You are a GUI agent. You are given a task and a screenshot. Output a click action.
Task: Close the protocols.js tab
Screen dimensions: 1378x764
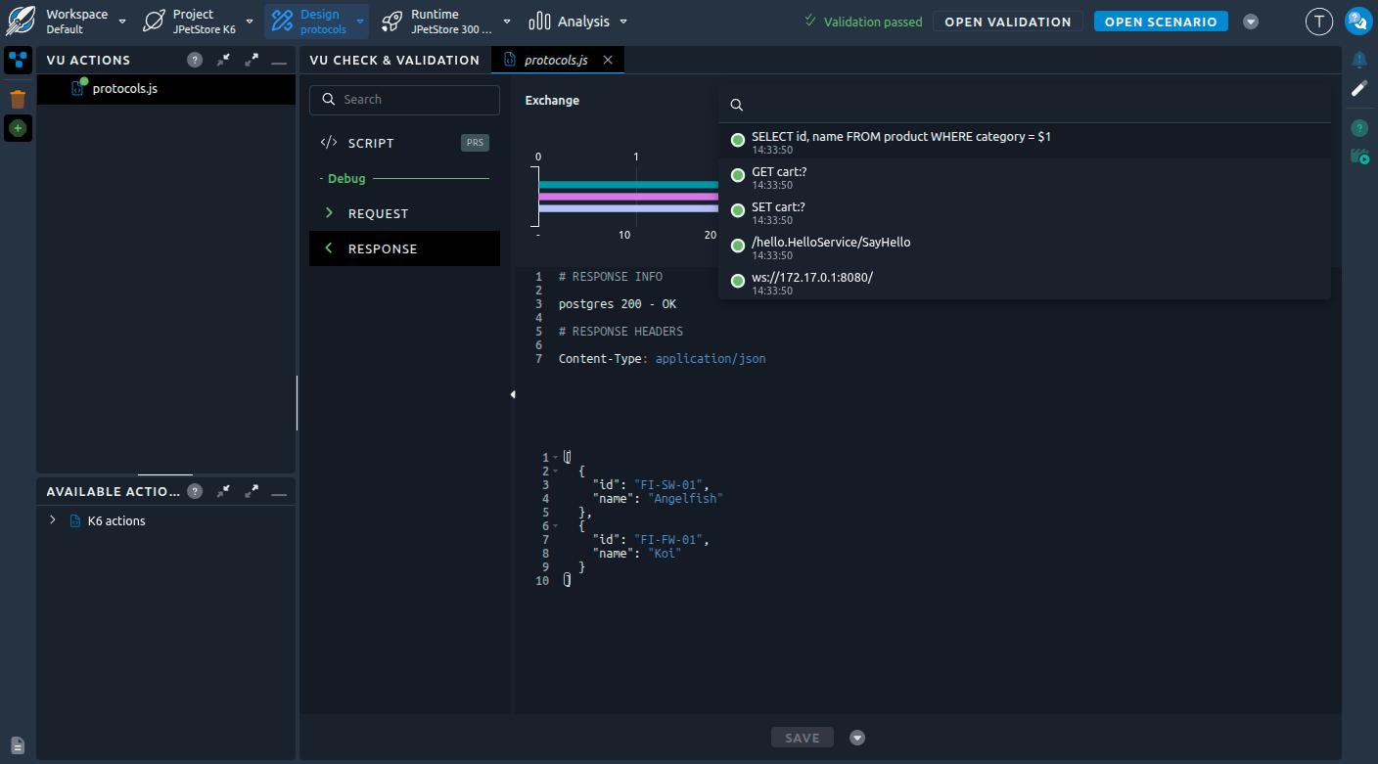pyautogui.click(x=608, y=60)
